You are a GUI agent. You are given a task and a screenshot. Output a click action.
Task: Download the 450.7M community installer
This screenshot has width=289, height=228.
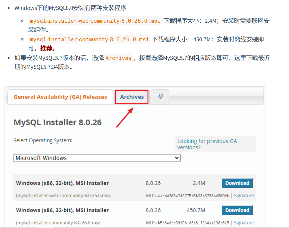(237, 210)
